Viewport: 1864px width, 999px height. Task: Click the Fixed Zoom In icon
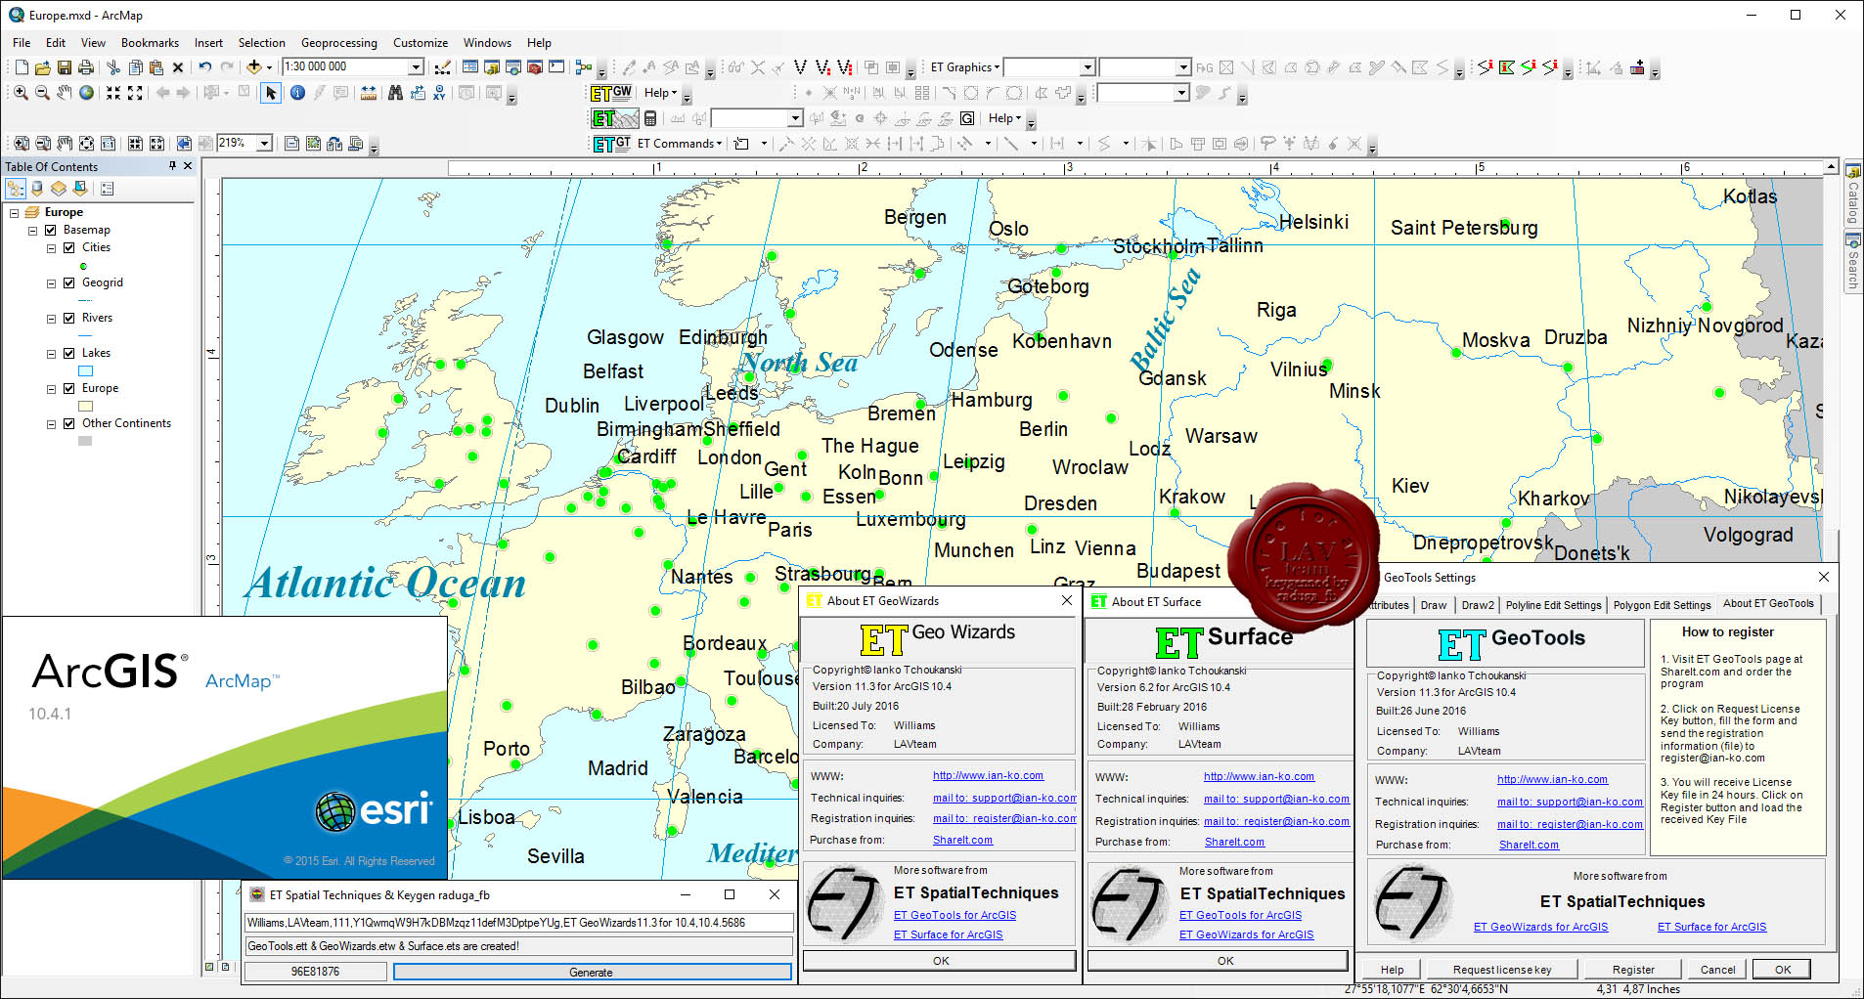click(x=113, y=93)
